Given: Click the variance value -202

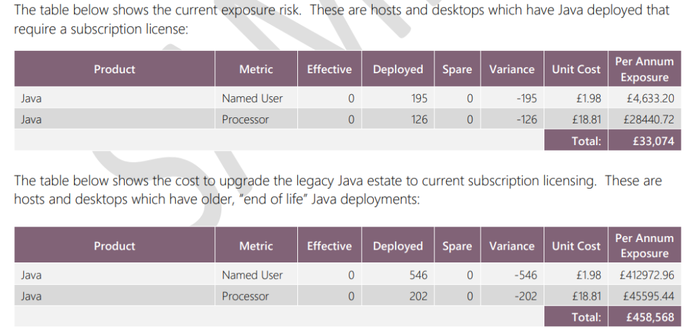Looking at the screenshot, I should pyautogui.click(x=526, y=296).
